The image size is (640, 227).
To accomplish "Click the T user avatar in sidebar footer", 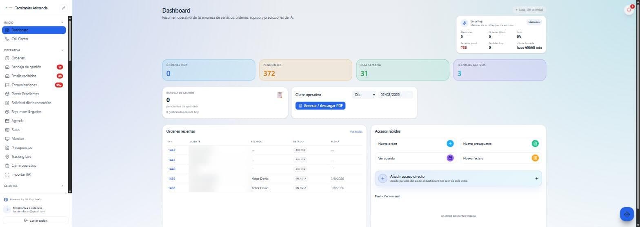I will coord(7,210).
